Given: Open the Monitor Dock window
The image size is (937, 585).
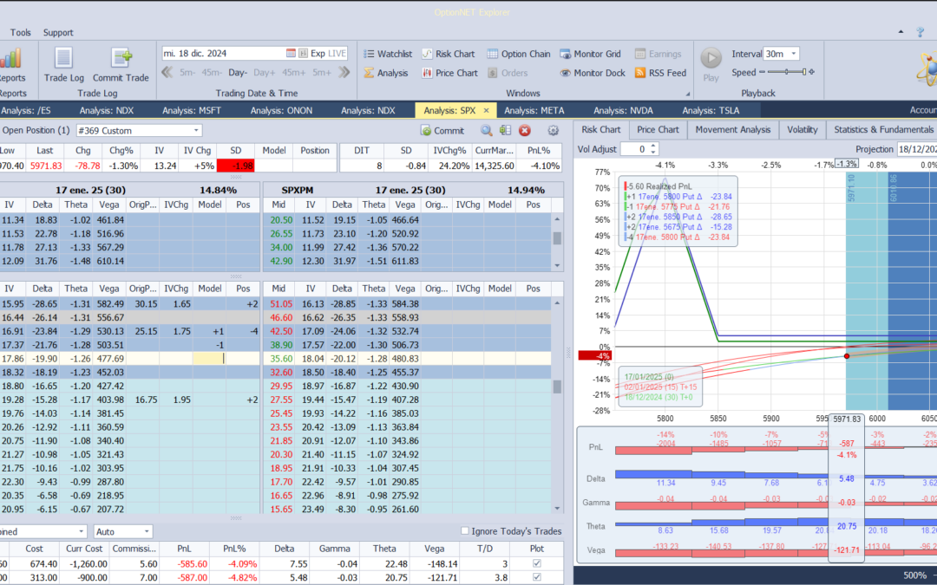Looking at the screenshot, I should click(593, 73).
